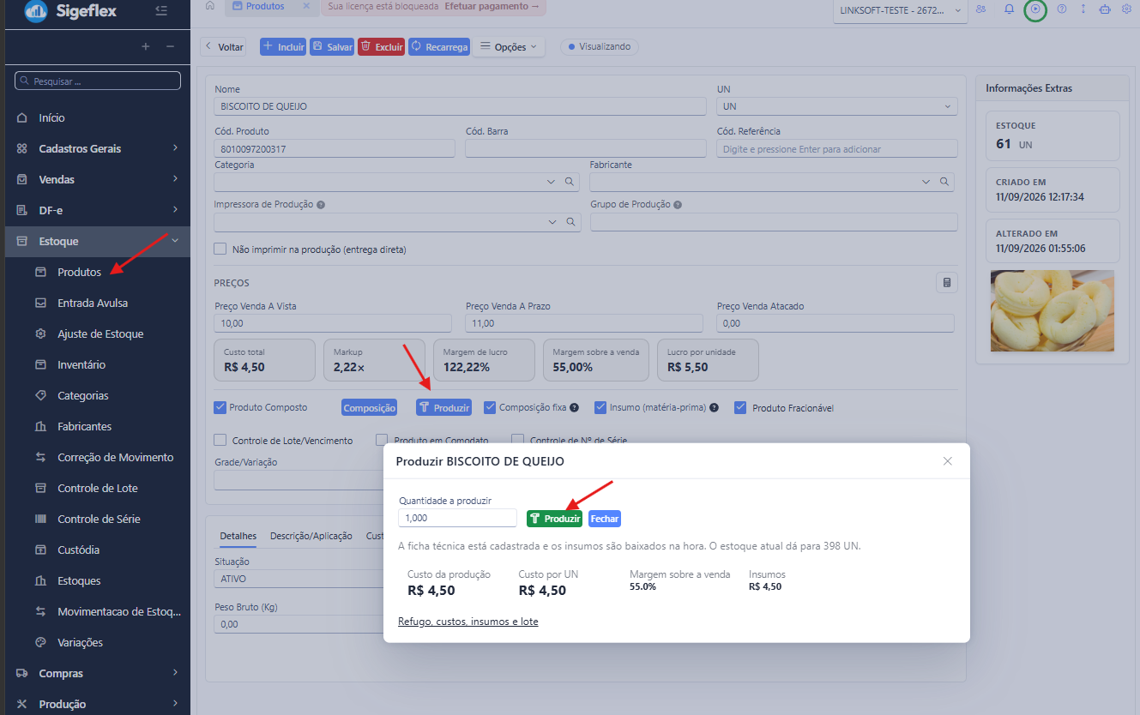Click the search magnifier beside Fabricante
Image resolution: width=1140 pixels, height=715 pixels.
pos(944,182)
